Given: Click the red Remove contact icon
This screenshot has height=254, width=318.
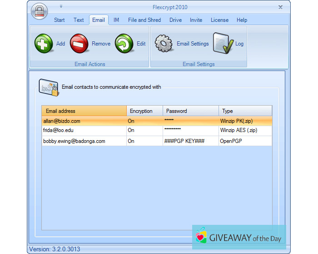Looking at the screenshot, I should [x=79, y=44].
